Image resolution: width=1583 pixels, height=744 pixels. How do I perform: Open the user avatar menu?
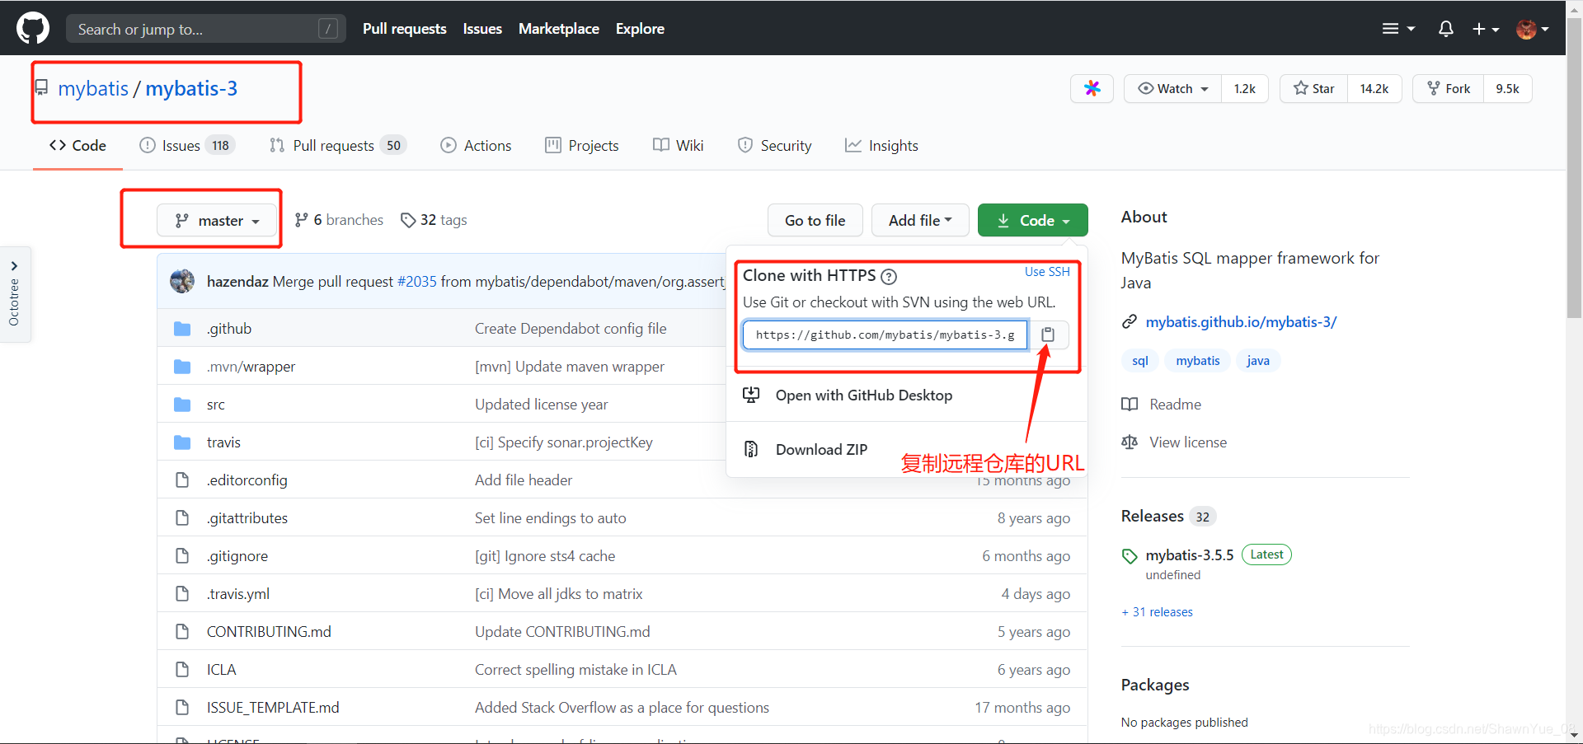1533,29
